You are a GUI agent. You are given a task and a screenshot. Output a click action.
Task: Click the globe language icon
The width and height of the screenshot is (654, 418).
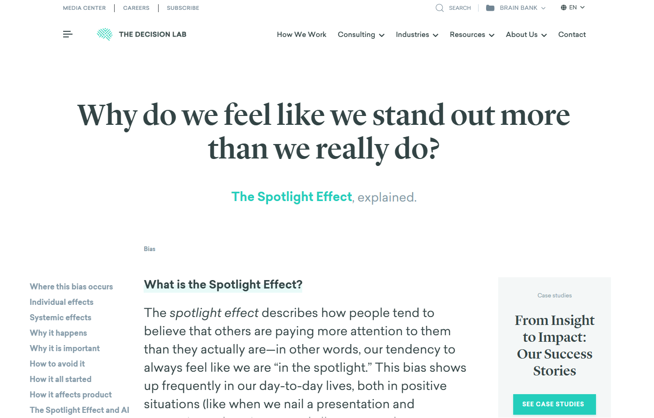point(564,7)
